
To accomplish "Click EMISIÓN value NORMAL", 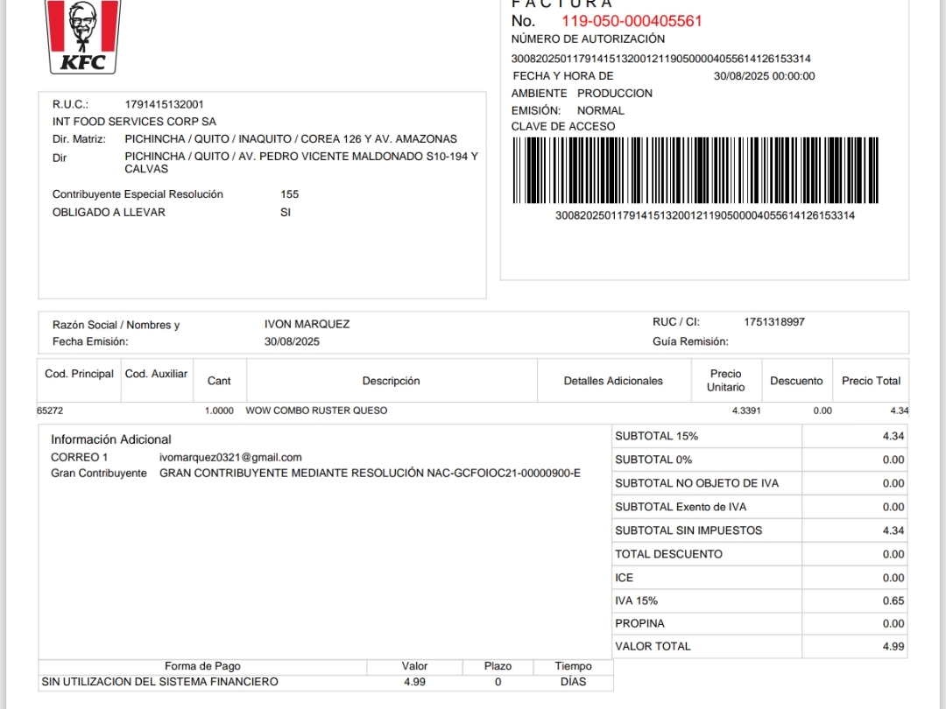I will tap(600, 111).
